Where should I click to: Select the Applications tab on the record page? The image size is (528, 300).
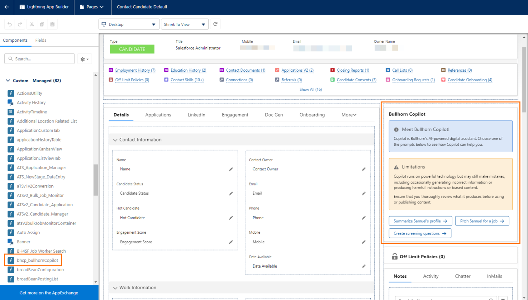coord(158,115)
